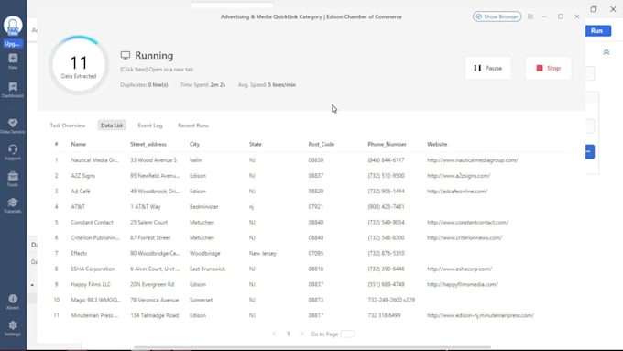Open nauticalmediagroup.com website link

pyautogui.click(x=473, y=160)
